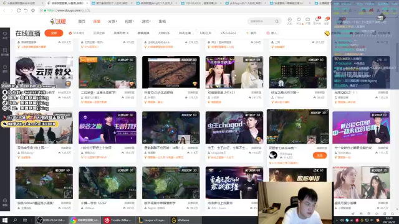Open the 双倍豪密度 241431 stream thumbnail
The height and width of the screenshot is (224, 399).
[x=234, y=72]
